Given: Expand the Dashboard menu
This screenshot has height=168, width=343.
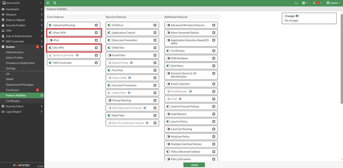Looking at the screenshot, I should (x=22, y=9).
